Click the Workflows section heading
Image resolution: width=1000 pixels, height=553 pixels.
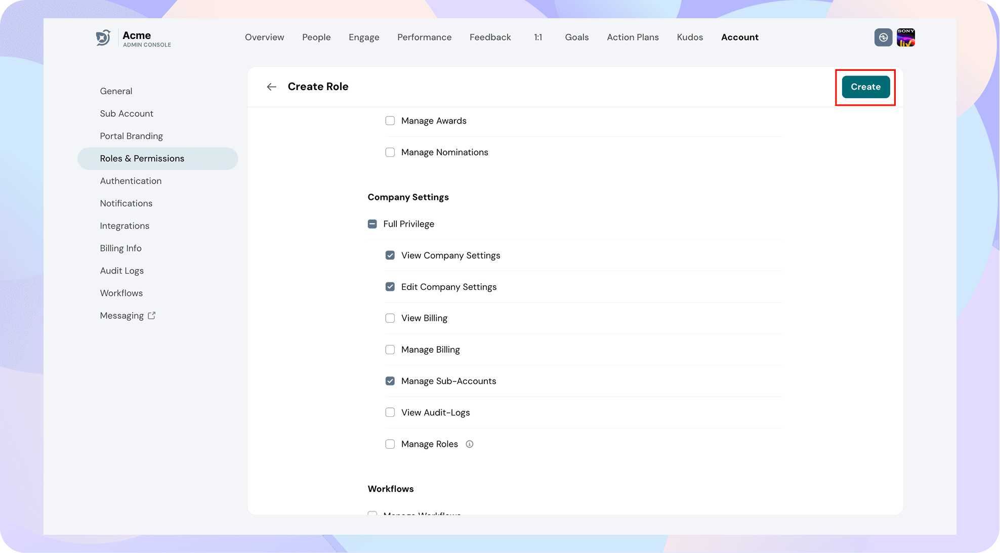391,489
